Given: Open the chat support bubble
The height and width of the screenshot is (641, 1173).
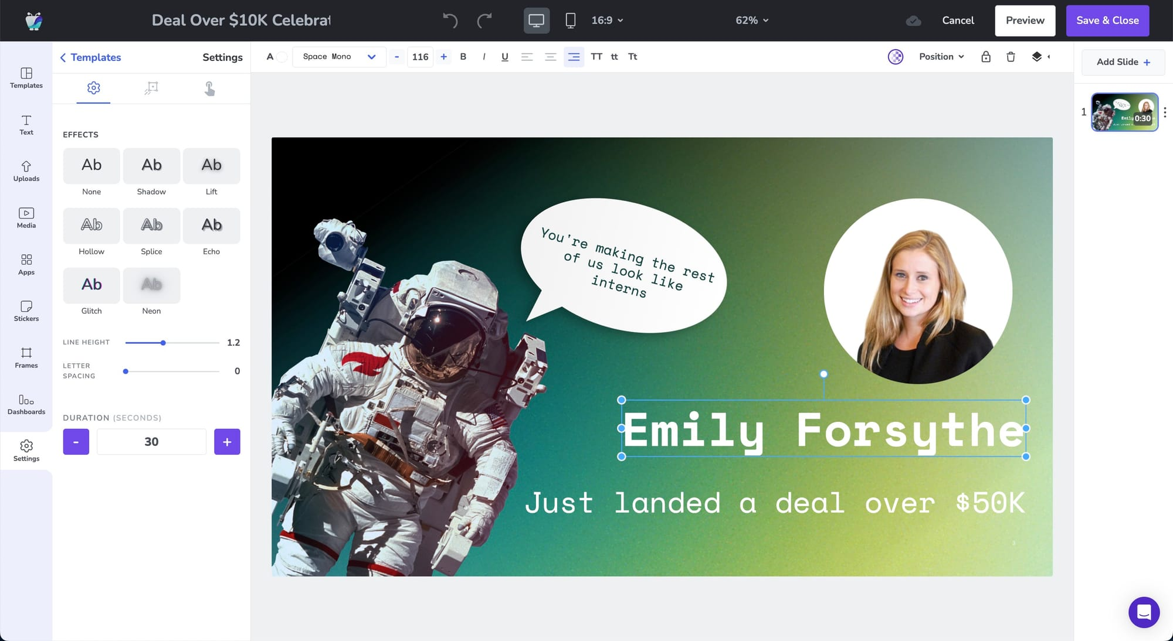Looking at the screenshot, I should 1144,612.
